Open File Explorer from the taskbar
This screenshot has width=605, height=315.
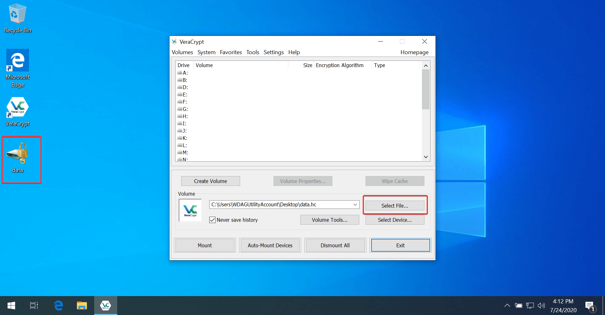(x=82, y=305)
